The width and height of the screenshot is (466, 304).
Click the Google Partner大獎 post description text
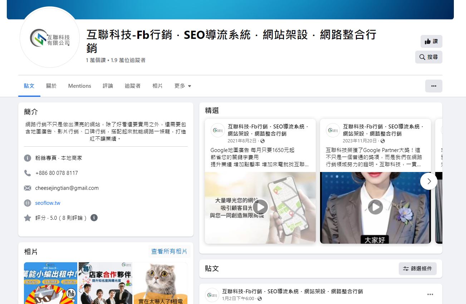coord(374,157)
